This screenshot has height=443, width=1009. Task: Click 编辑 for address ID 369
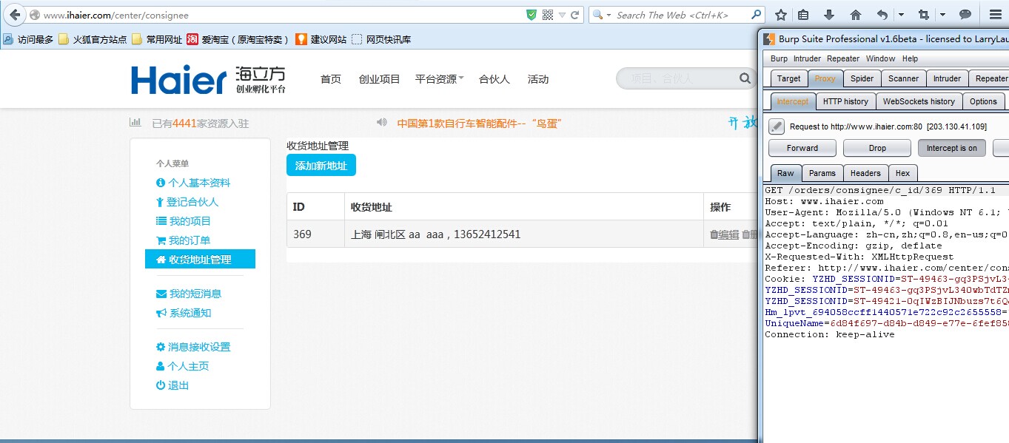coord(725,234)
